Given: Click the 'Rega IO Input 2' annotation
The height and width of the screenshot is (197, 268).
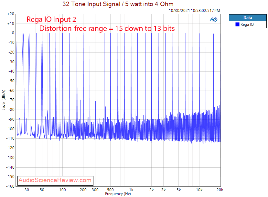Looking at the screenshot, I should (x=51, y=19).
